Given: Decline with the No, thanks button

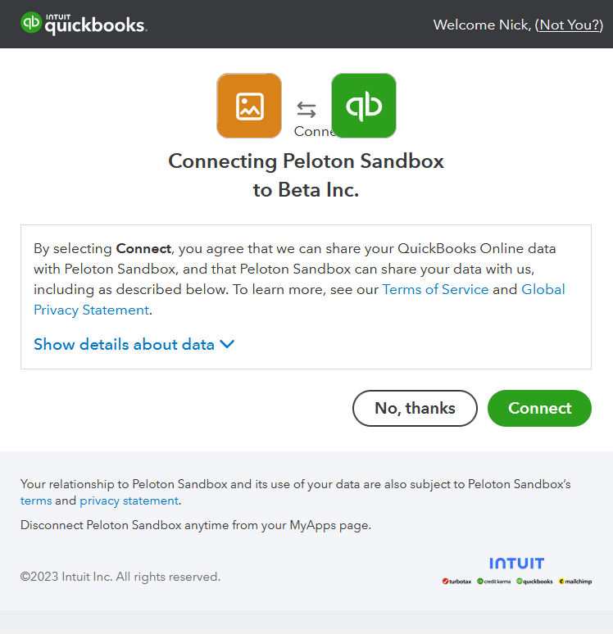Looking at the screenshot, I should pyautogui.click(x=415, y=408).
